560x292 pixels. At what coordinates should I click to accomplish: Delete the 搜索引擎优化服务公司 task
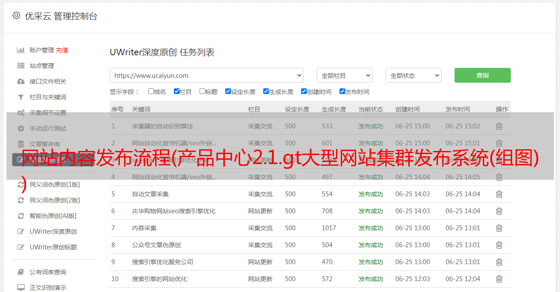tap(499, 262)
